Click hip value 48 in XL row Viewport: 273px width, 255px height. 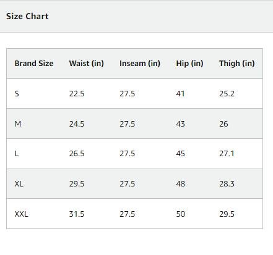click(181, 183)
